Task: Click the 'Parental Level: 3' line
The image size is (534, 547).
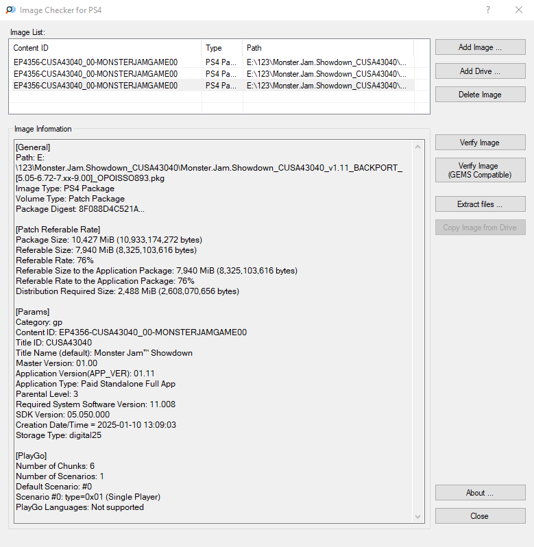Action: click(47, 394)
